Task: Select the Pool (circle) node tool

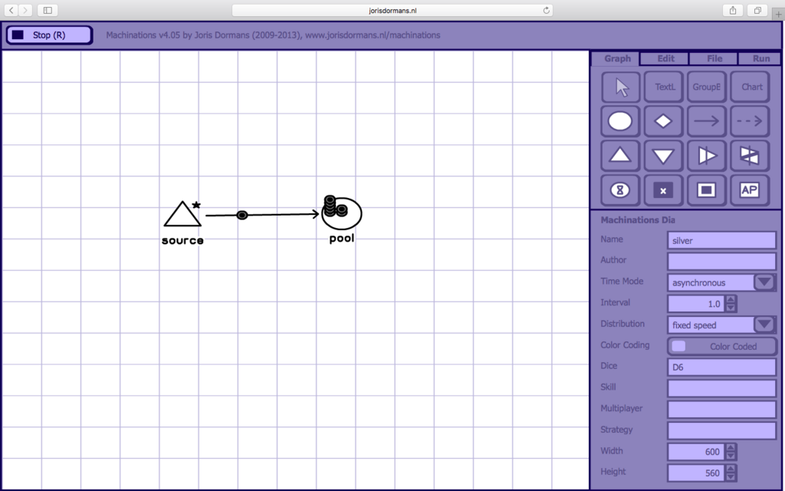Action: [620, 121]
